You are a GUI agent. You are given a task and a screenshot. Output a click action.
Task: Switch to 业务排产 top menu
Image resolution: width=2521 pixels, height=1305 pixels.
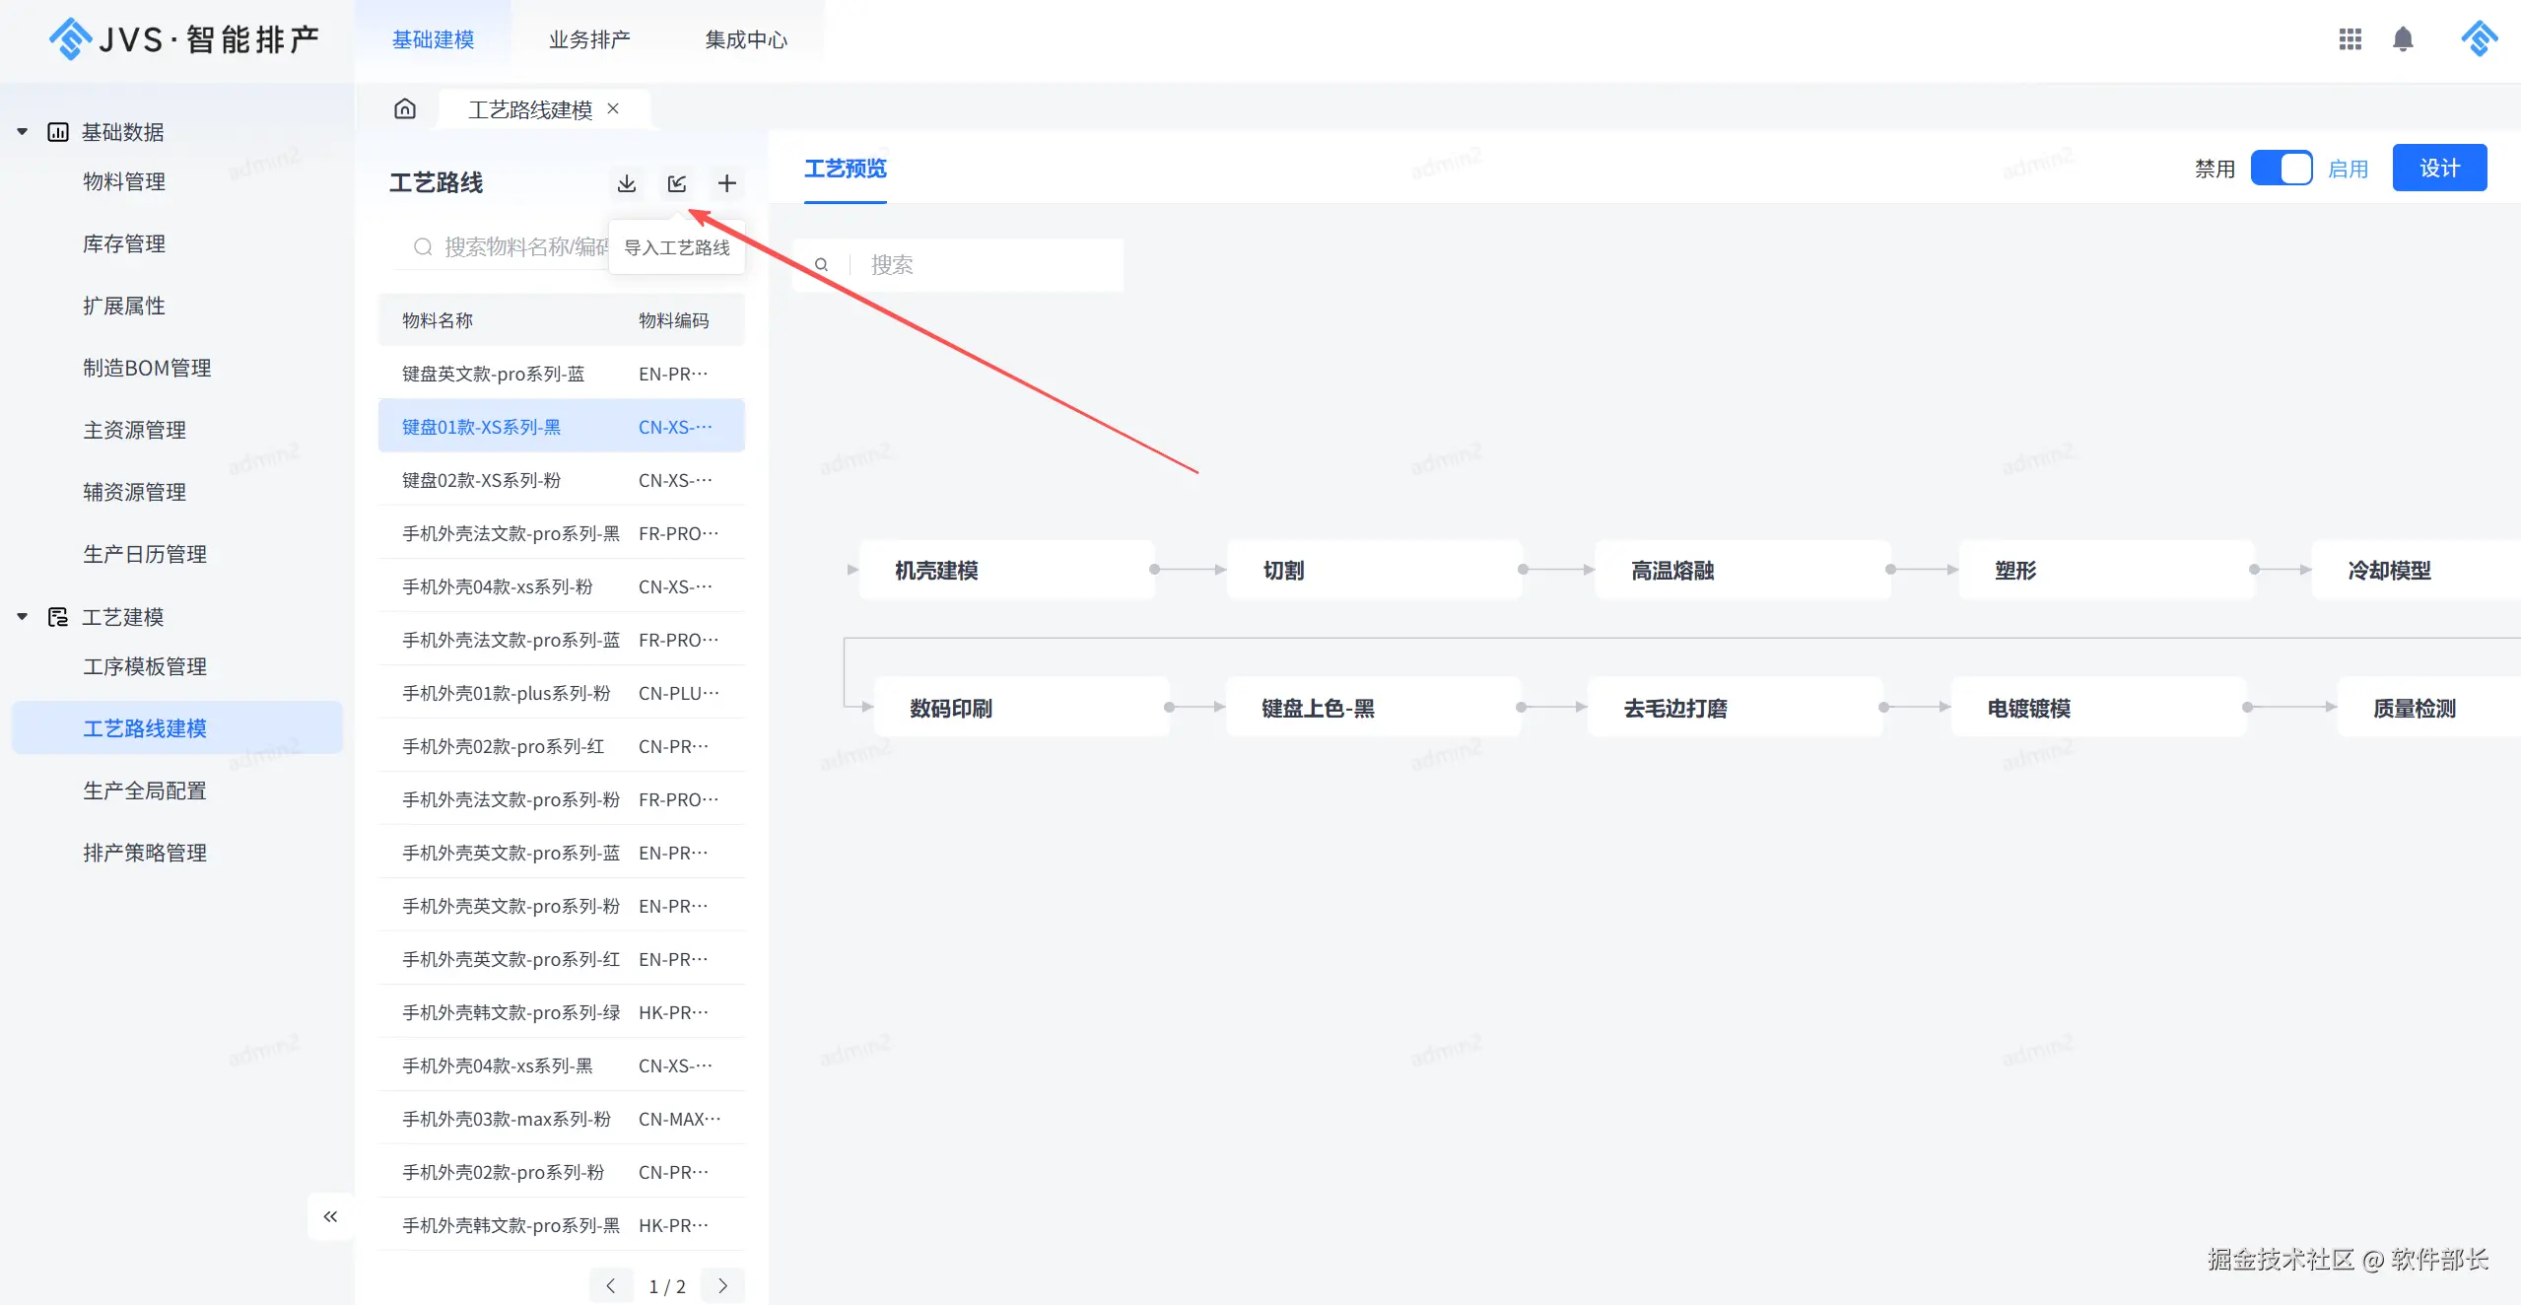pyautogui.click(x=589, y=39)
